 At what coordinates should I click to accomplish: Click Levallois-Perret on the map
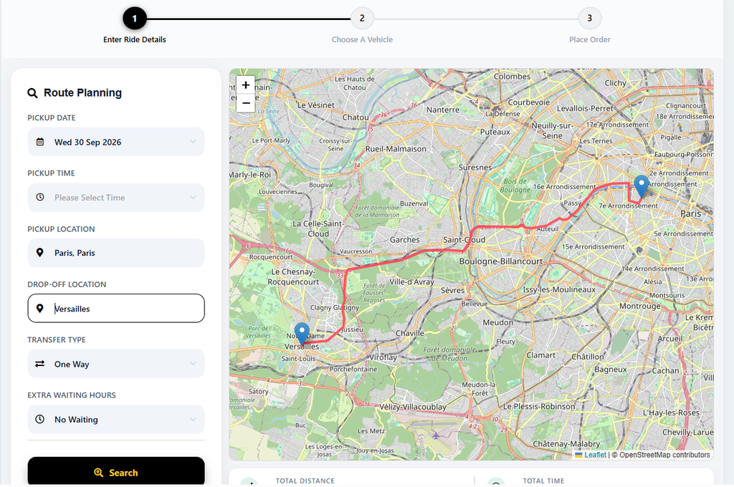[x=585, y=109]
